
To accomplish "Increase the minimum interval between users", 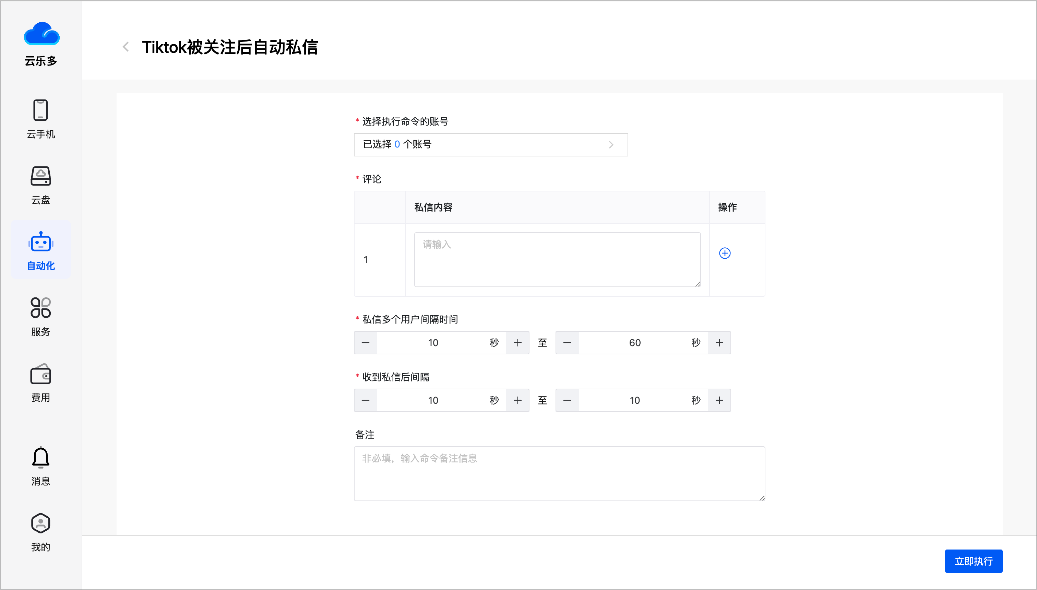I will click(518, 343).
